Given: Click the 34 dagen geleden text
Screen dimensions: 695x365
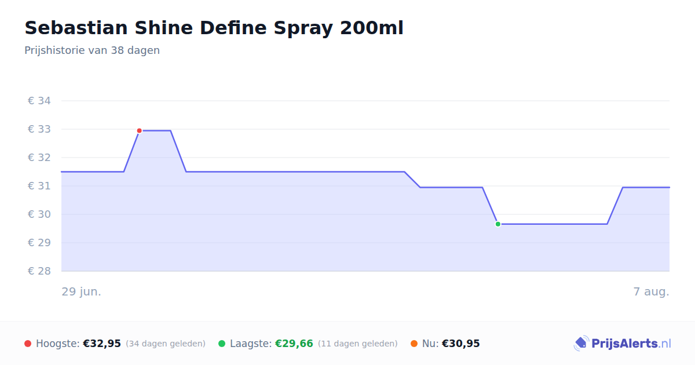Looking at the screenshot, I should point(166,344).
